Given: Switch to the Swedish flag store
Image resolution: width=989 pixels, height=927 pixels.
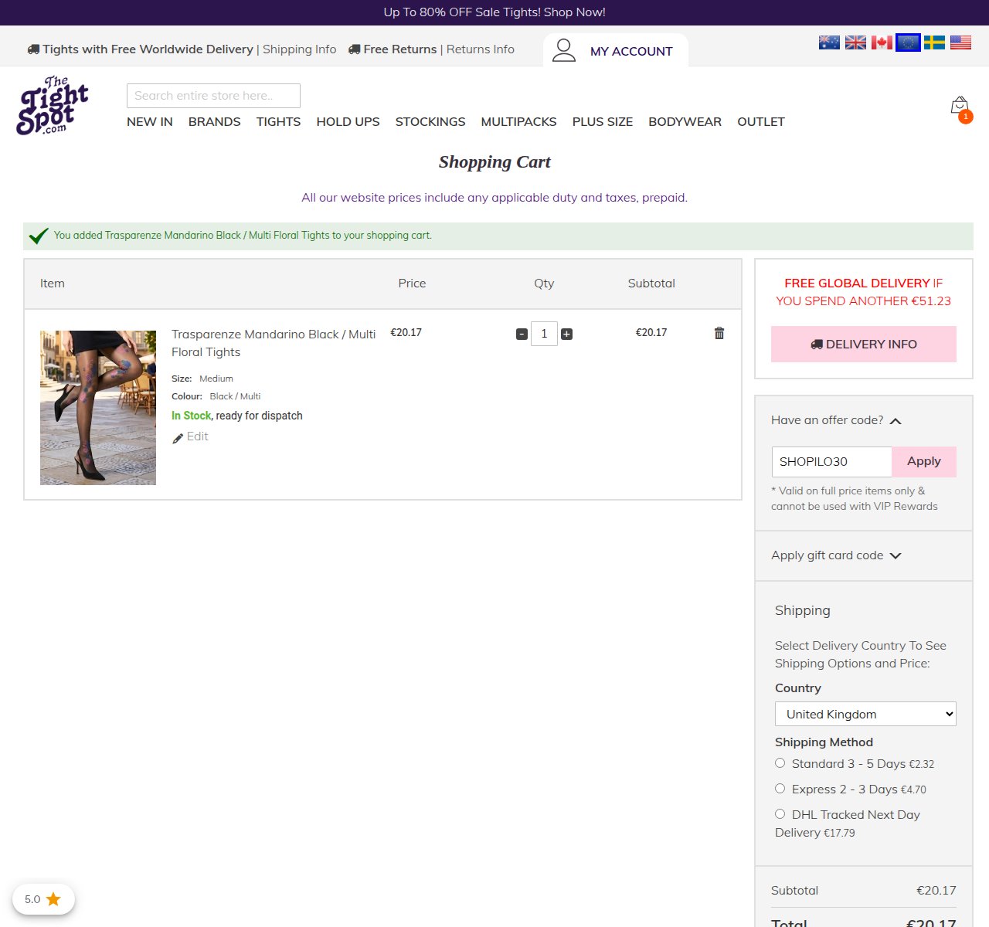Looking at the screenshot, I should [x=934, y=42].
